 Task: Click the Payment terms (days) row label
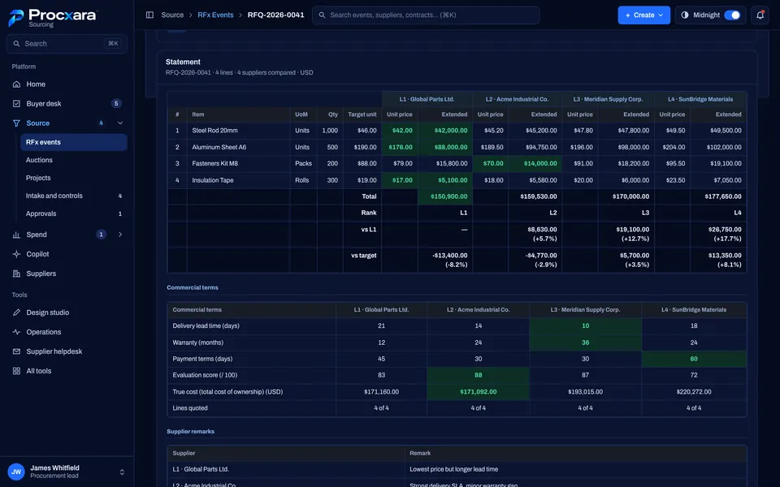click(202, 359)
